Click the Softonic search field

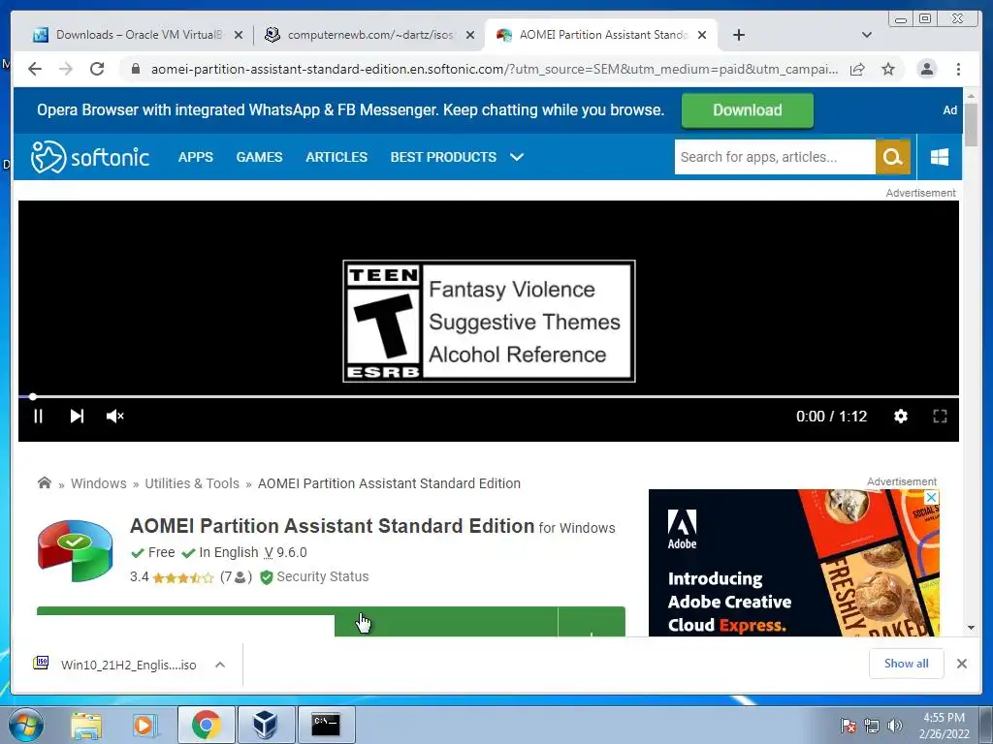tap(775, 157)
